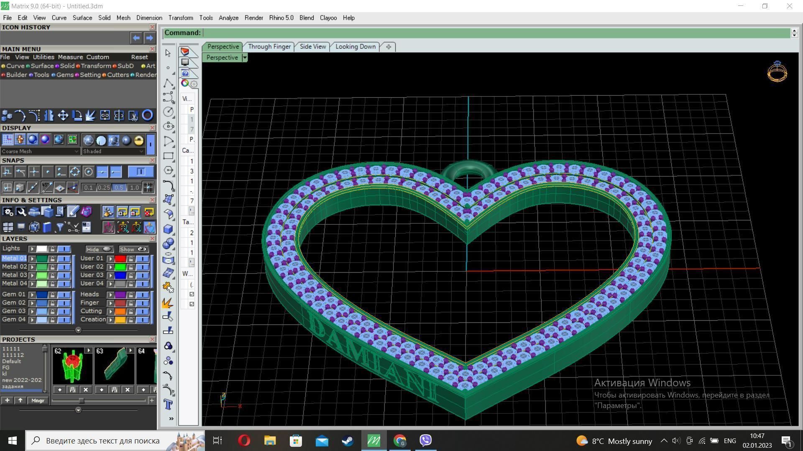803x451 pixels.
Task: Select the Polygon tool in vertical toolbar
Action: pos(168,170)
